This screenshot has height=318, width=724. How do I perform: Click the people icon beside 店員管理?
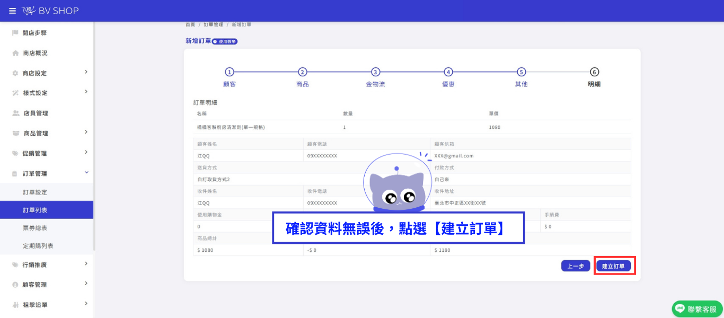(16, 113)
